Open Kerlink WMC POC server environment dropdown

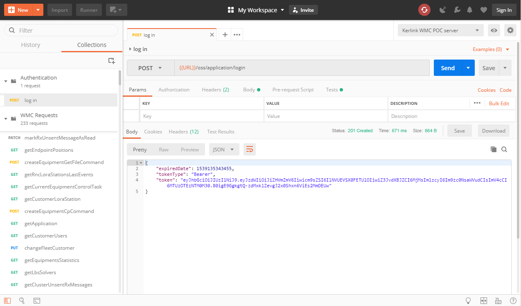click(440, 30)
